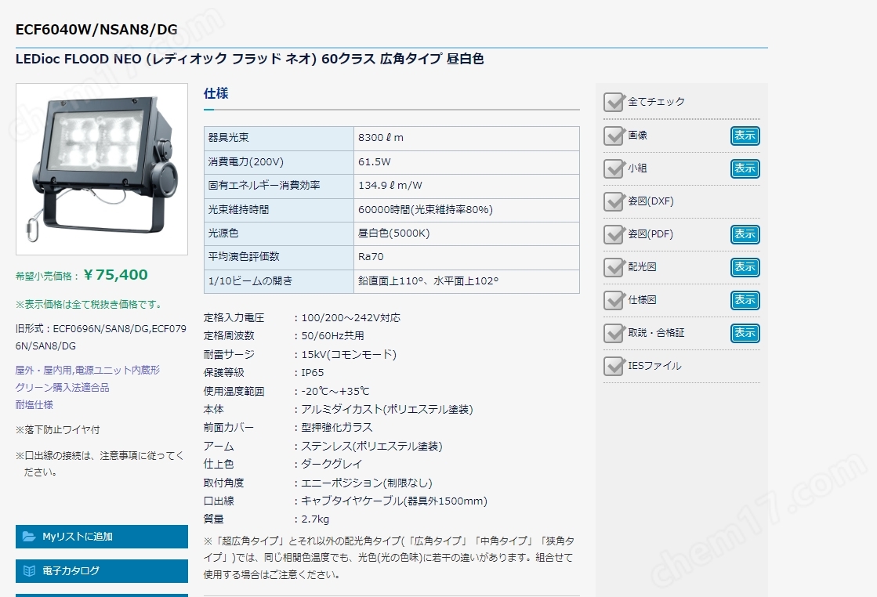This screenshot has height=597, width=877.
Task: Click the ダークグレイ finish color value
Action: [332, 465]
